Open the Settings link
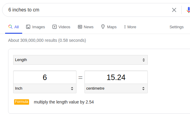The width and height of the screenshot is (190, 114). click(x=177, y=27)
